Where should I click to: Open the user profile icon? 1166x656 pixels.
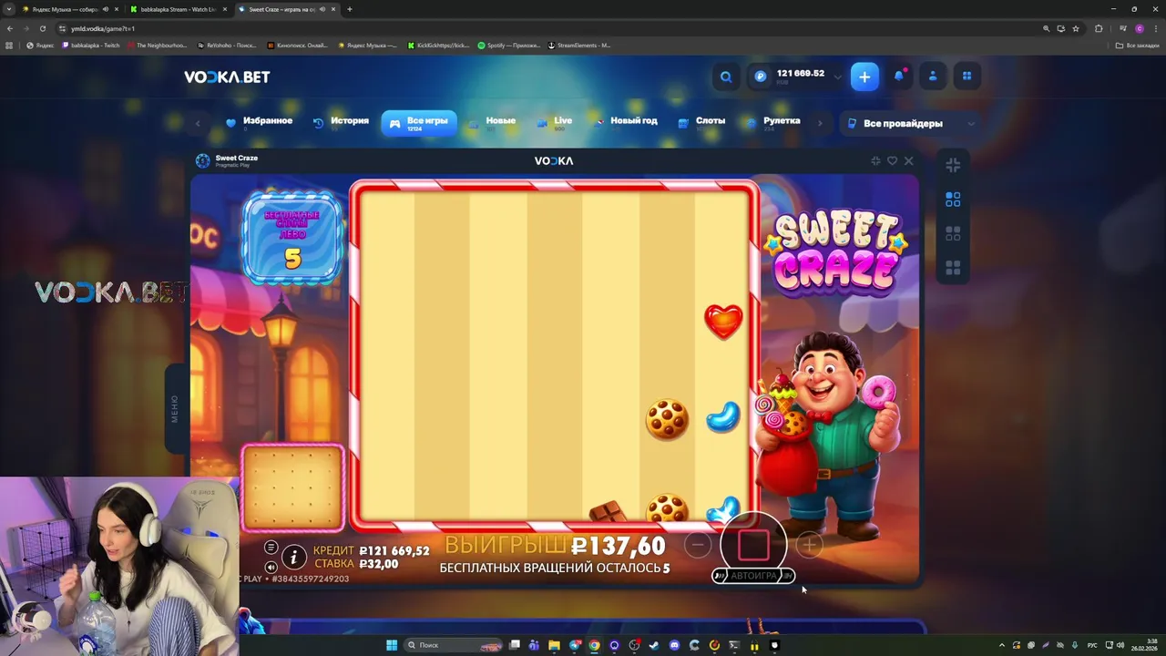pos(933,77)
